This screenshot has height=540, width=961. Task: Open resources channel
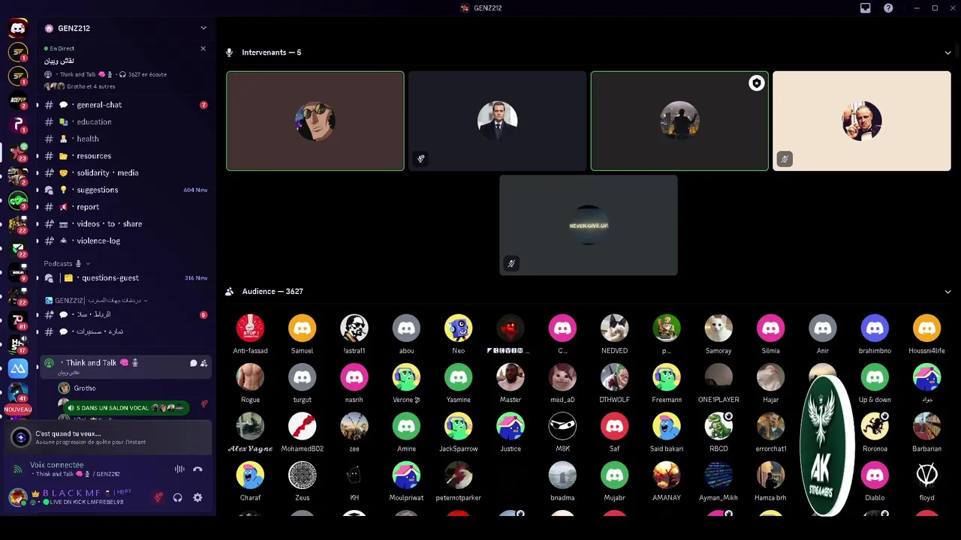point(124,156)
